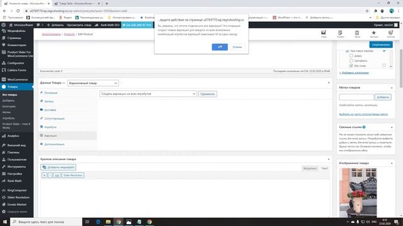
Task: Click the comments bubble icon in admin bar
Action: [38, 25]
